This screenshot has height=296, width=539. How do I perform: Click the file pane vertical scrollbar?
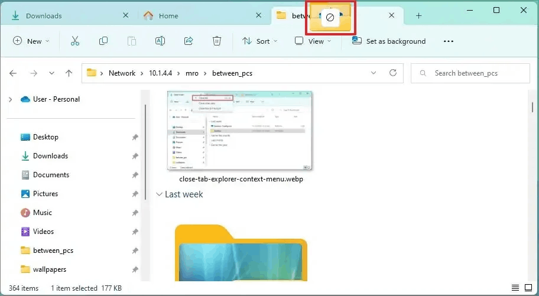click(532, 108)
